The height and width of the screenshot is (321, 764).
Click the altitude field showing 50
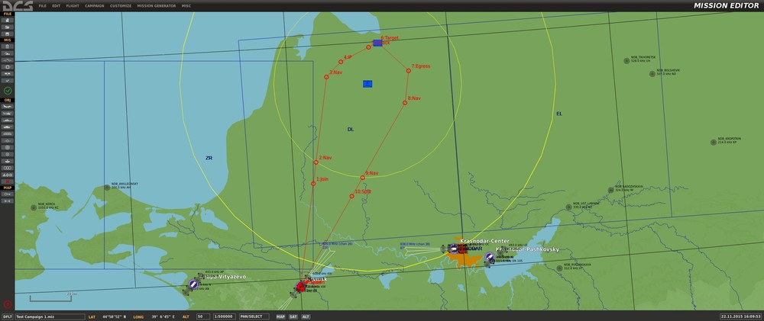click(x=203, y=316)
